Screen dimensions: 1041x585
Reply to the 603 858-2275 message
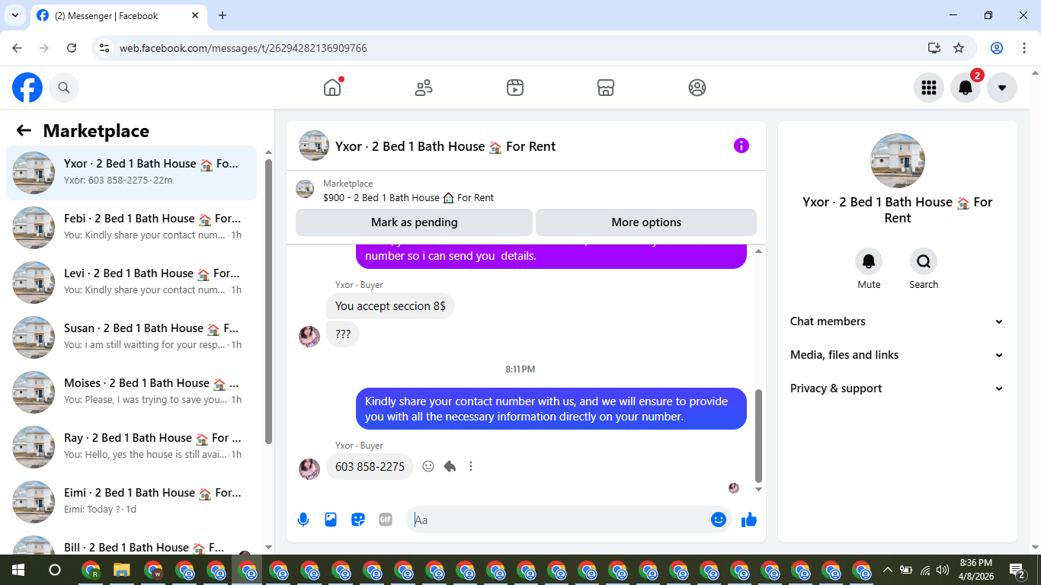click(x=450, y=466)
